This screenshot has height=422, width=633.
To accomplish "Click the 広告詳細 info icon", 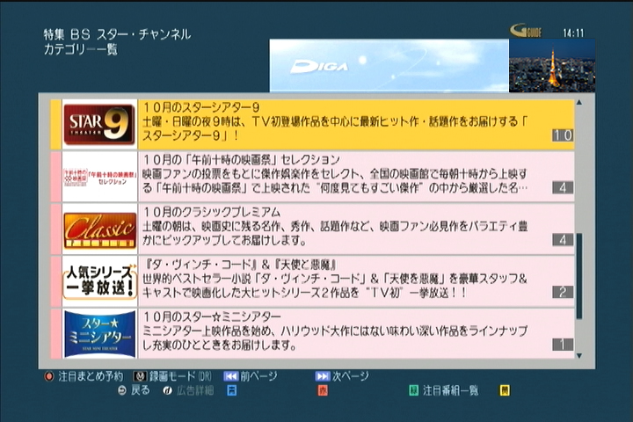I will tap(167, 390).
